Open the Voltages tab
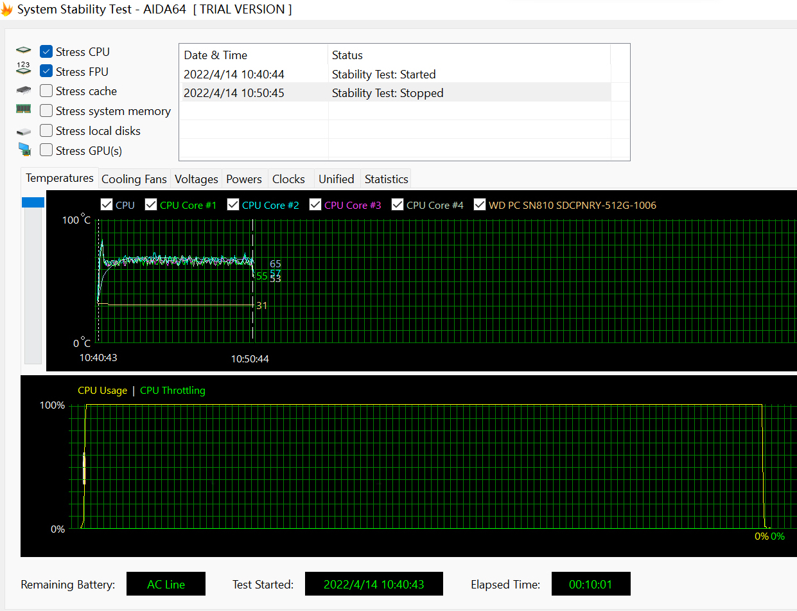Viewport: 797px width, 611px height. [x=197, y=179]
